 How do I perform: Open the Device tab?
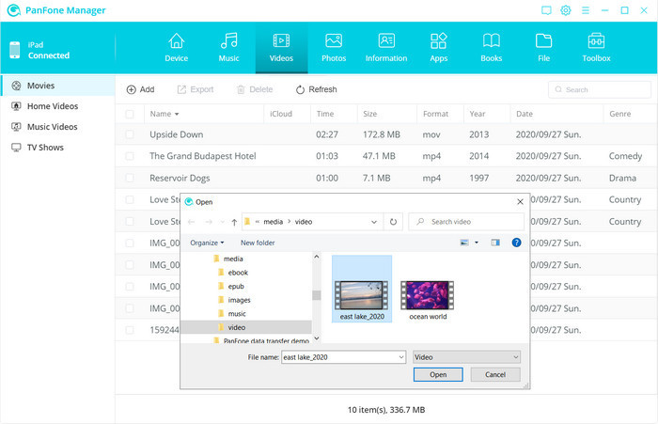[177, 47]
